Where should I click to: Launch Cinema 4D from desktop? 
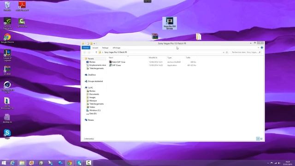[7, 87]
